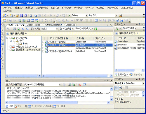The image size is (146, 114).
Task: Switch to the コード カバレッジの結果 tab
Action: click(x=40, y=106)
